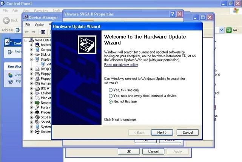This screenshot has width=242, height=162.
Task: Click the Display adapters monitor icon
Action: click(x=37, y=59)
